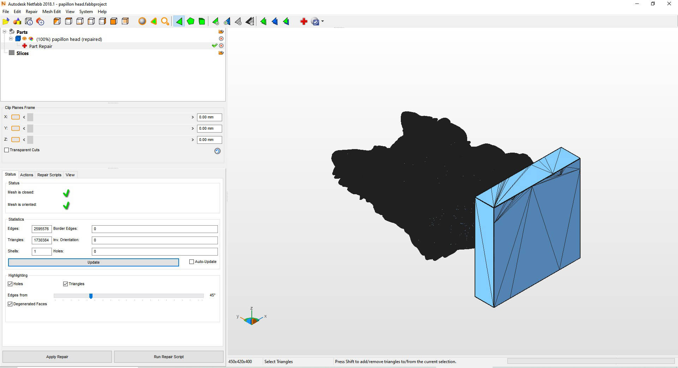Click the orange magnifier zoom icon
This screenshot has width=678, height=368.
(165, 22)
